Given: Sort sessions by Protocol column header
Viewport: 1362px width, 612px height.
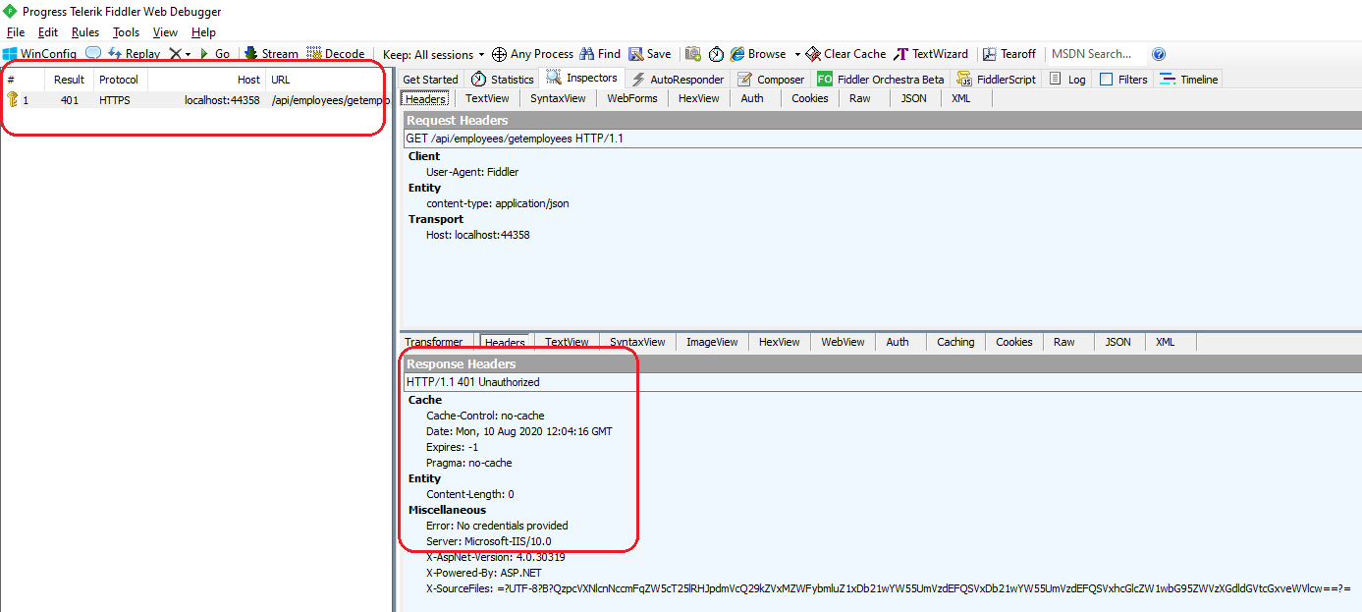Looking at the screenshot, I should coord(119,80).
